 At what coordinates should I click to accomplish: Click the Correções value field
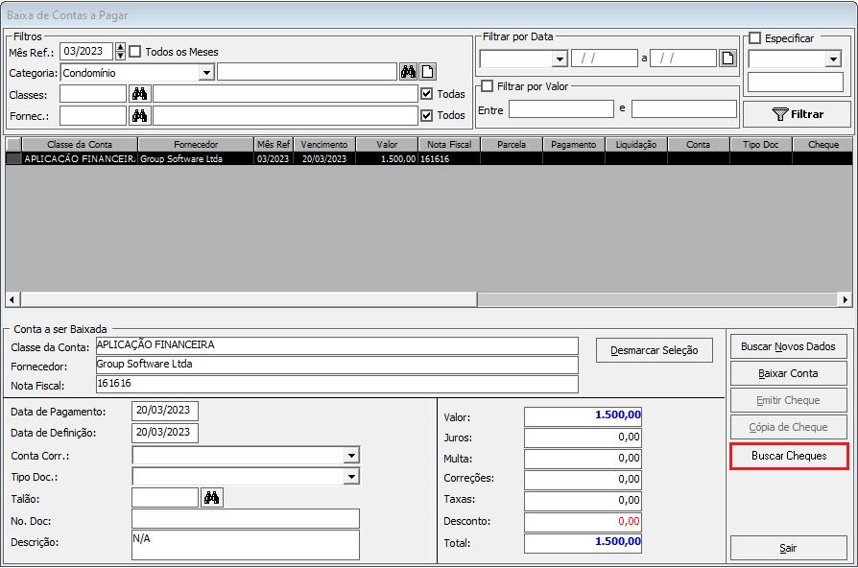coord(583,480)
